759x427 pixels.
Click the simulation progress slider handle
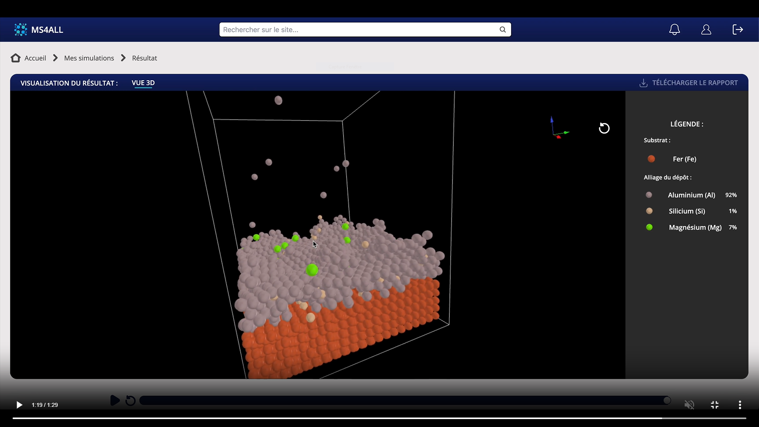point(667,401)
